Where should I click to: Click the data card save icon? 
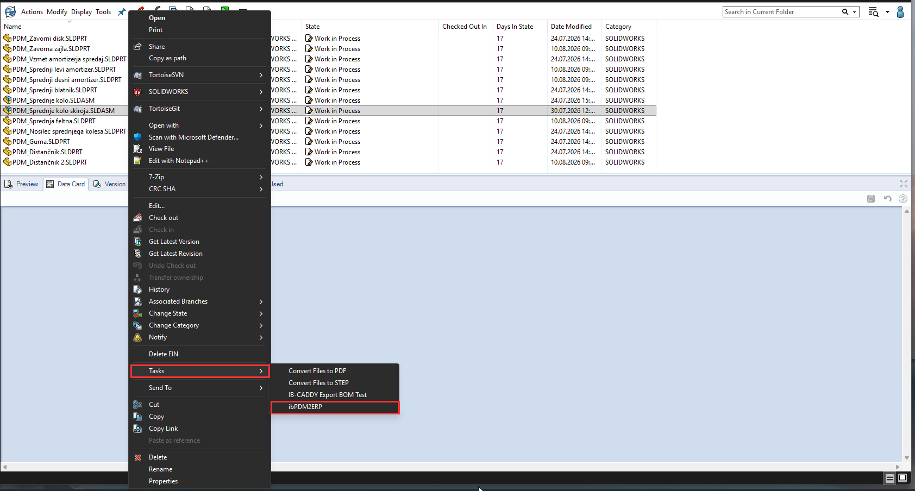tap(871, 199)
